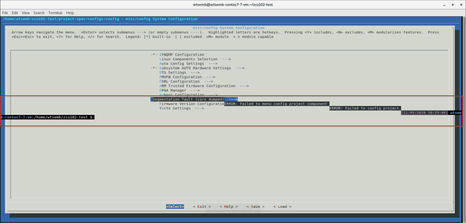Click the < Load > button
Screen dimensions: 466x223
point(282,207)
